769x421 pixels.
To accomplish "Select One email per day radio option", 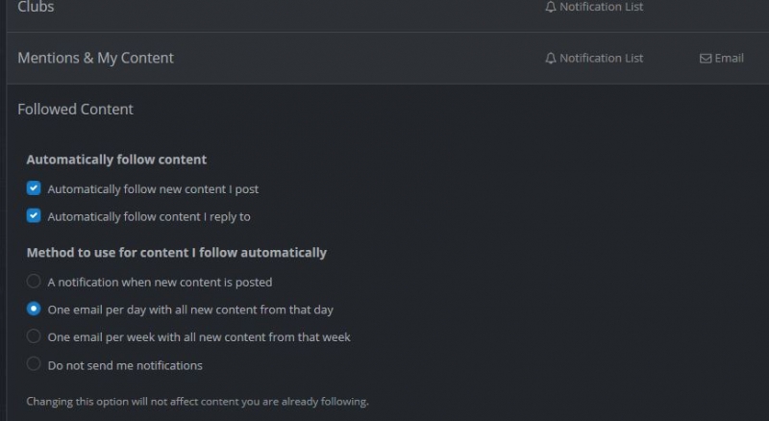I will tap(34, 309).
